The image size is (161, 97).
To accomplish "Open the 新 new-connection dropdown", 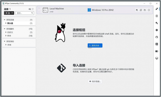I will click(9, 13).
